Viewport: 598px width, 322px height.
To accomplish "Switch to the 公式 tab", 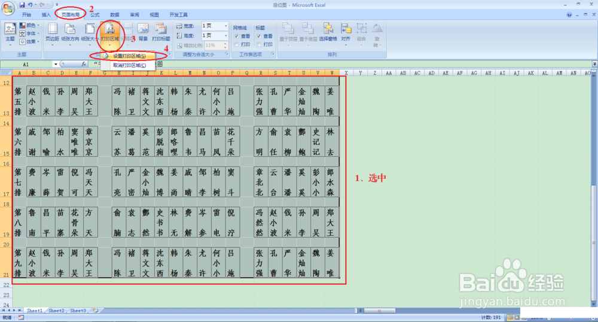I will click(95, 15).
